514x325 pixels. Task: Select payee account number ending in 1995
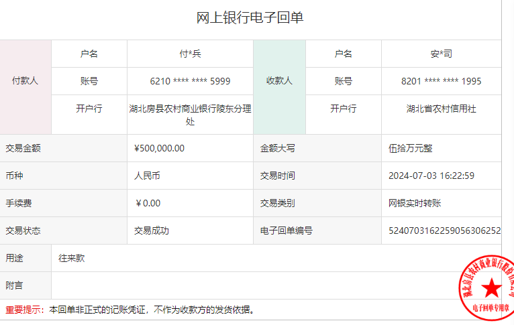coord(441,81)
